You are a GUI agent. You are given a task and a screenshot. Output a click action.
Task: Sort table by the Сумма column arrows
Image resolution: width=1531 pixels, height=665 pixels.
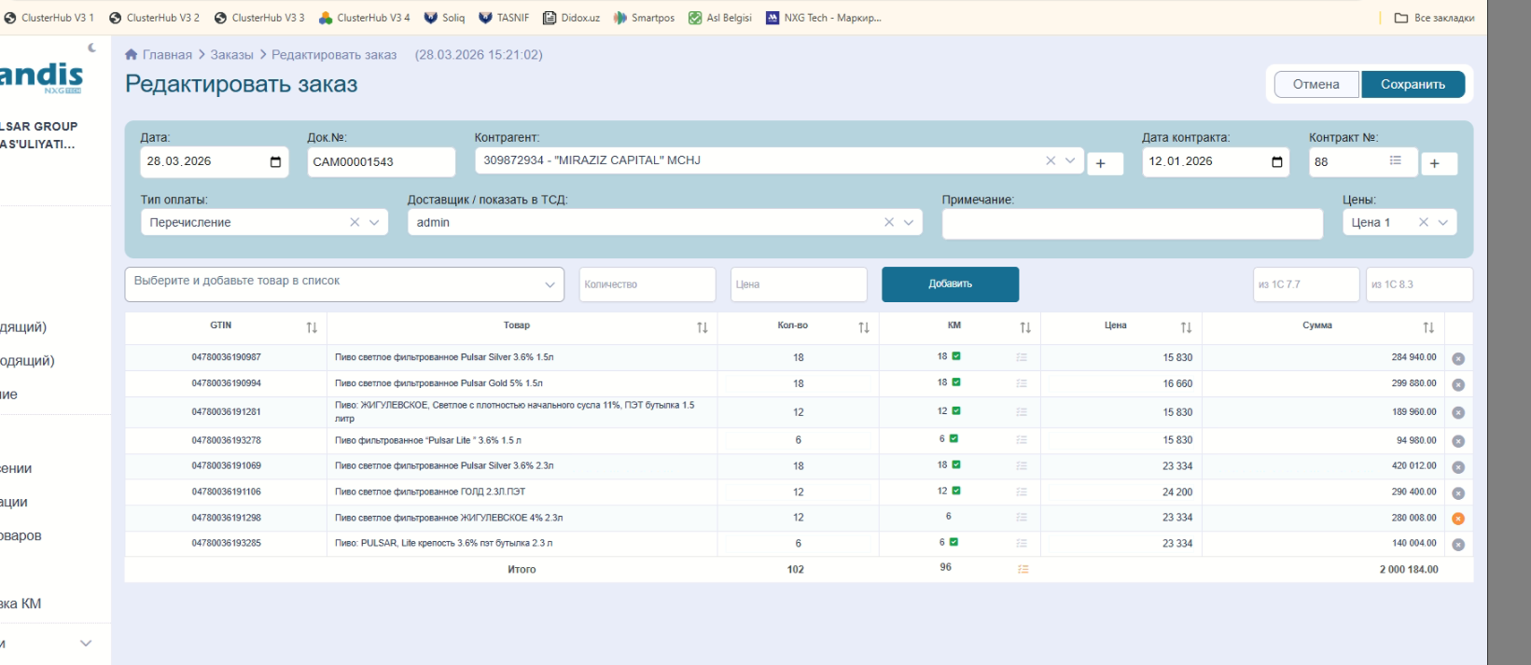coord(1428,327)
